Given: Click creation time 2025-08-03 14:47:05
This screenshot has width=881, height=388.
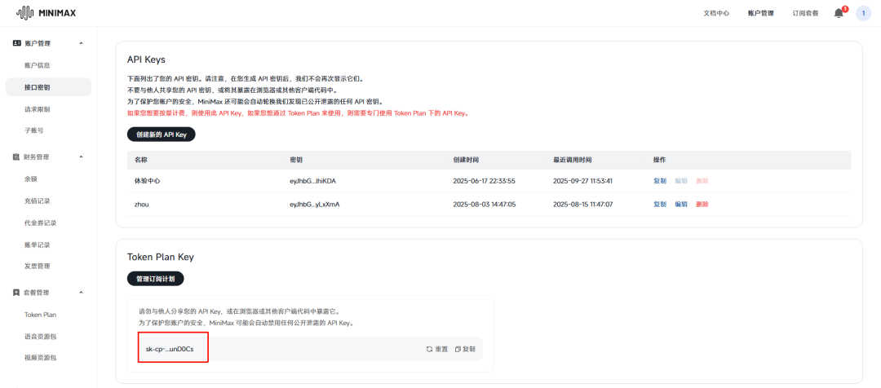Looking at the screenshot, I should 485,205.
